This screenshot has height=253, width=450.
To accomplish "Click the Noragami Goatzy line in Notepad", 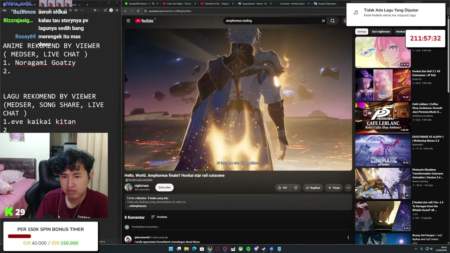I will pos(39,63).
